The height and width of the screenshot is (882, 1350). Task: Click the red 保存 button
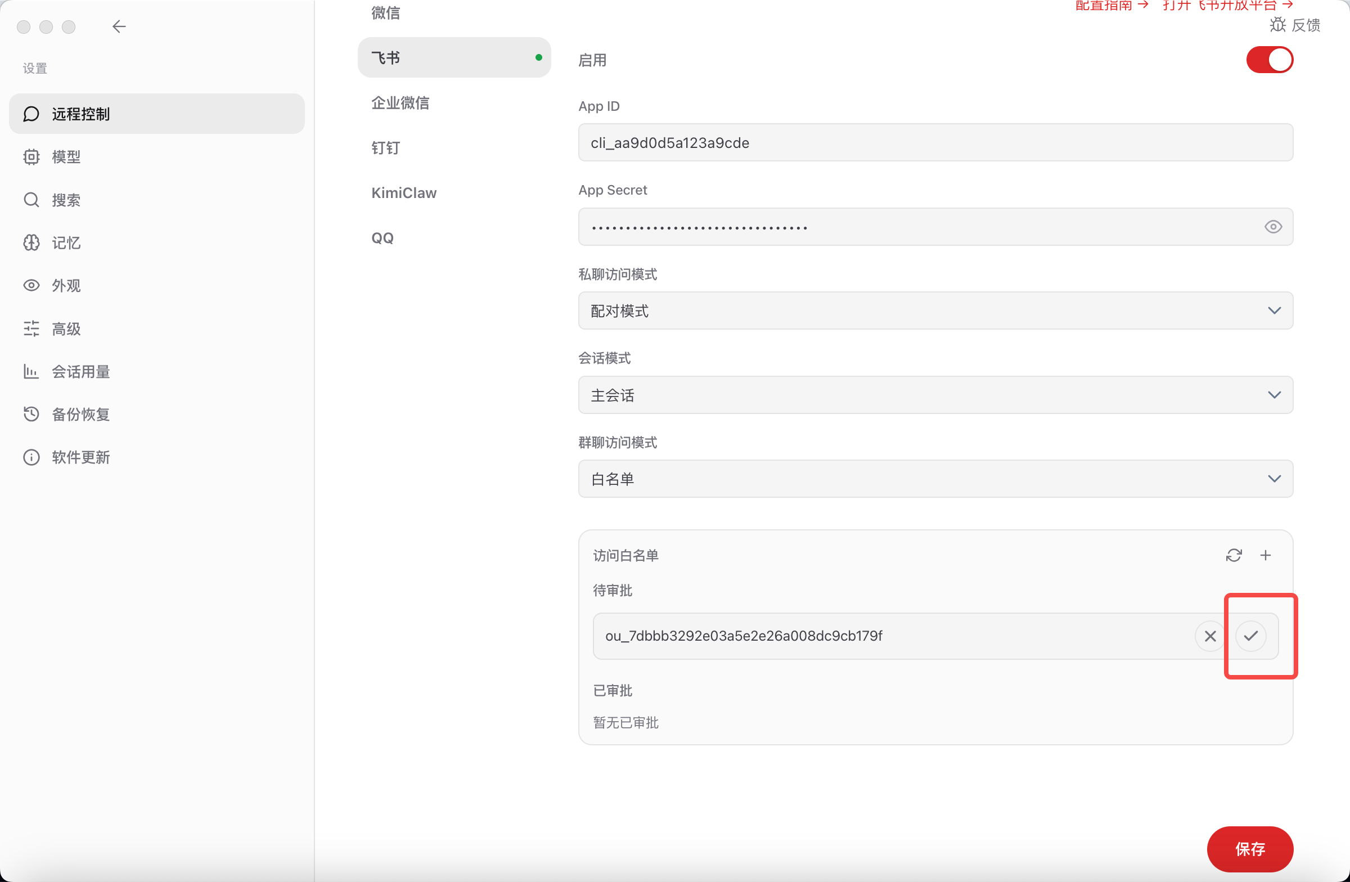[1250, 849]
